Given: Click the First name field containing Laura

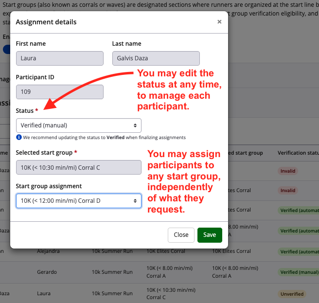Looking at the screenshot, I should (x=59, y=58).
